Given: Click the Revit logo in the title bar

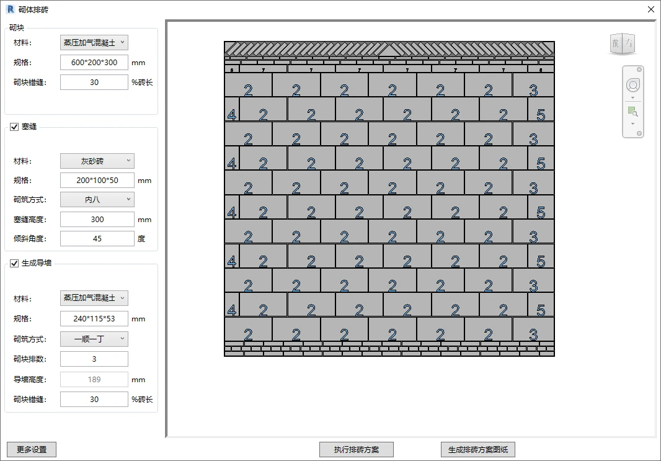Looking at the screenshot, I should (11, 9).
